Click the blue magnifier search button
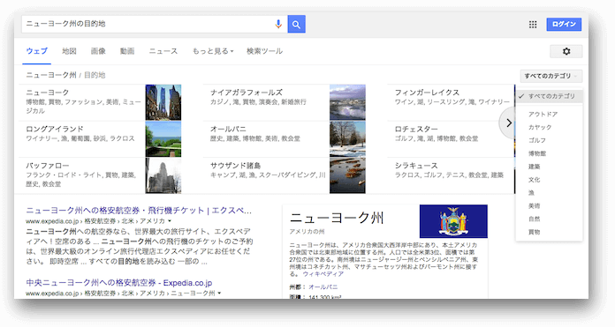 pyautogui.click(x=297, y=25)
